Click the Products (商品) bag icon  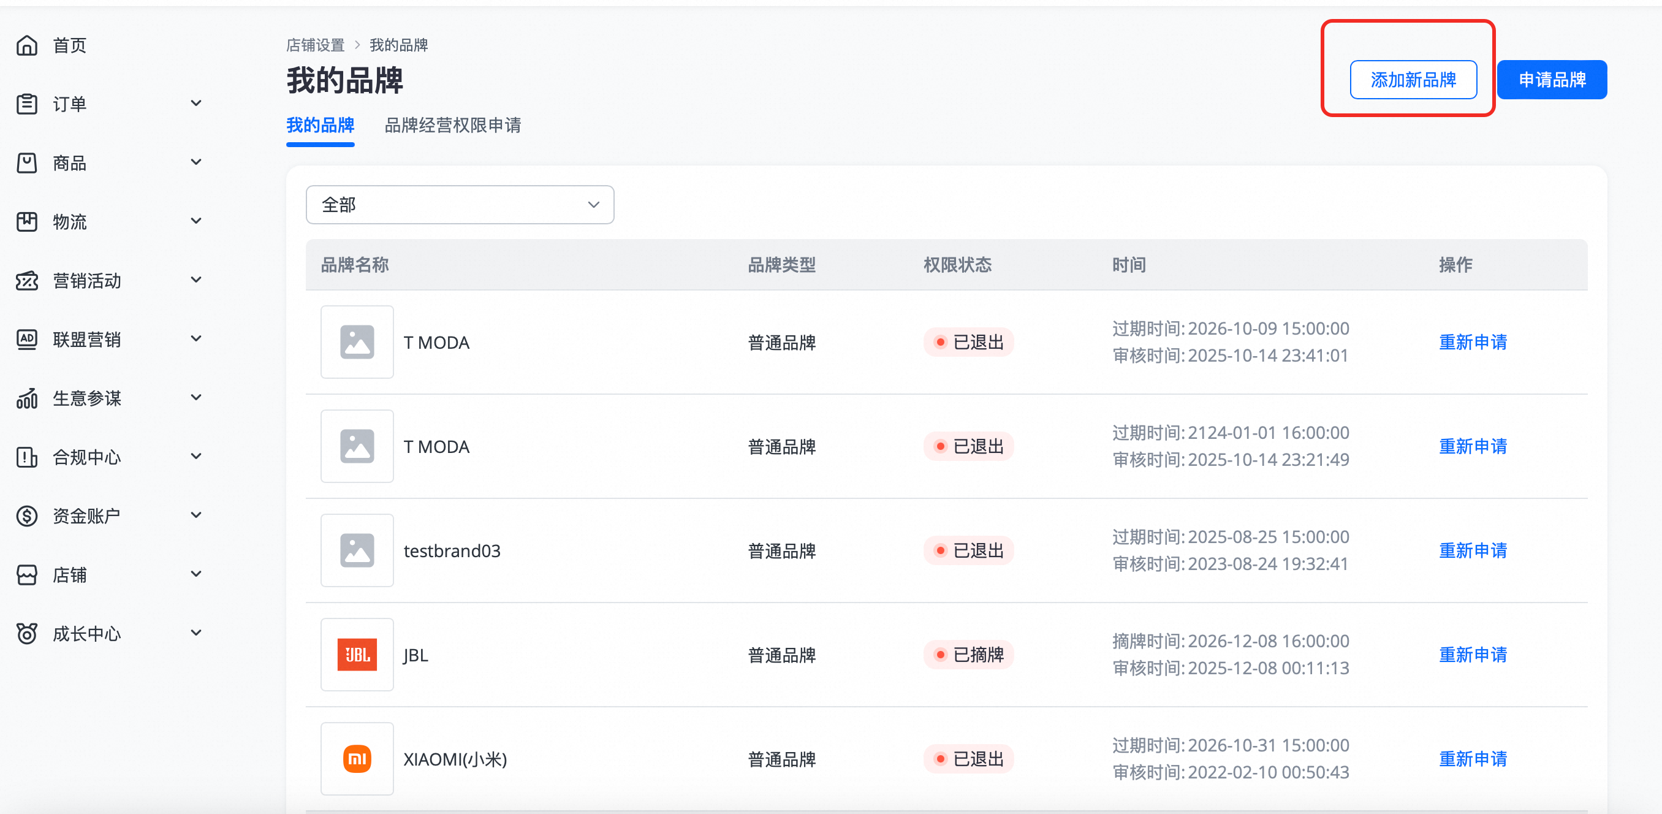pyautogui.click(x=26, y=162)
